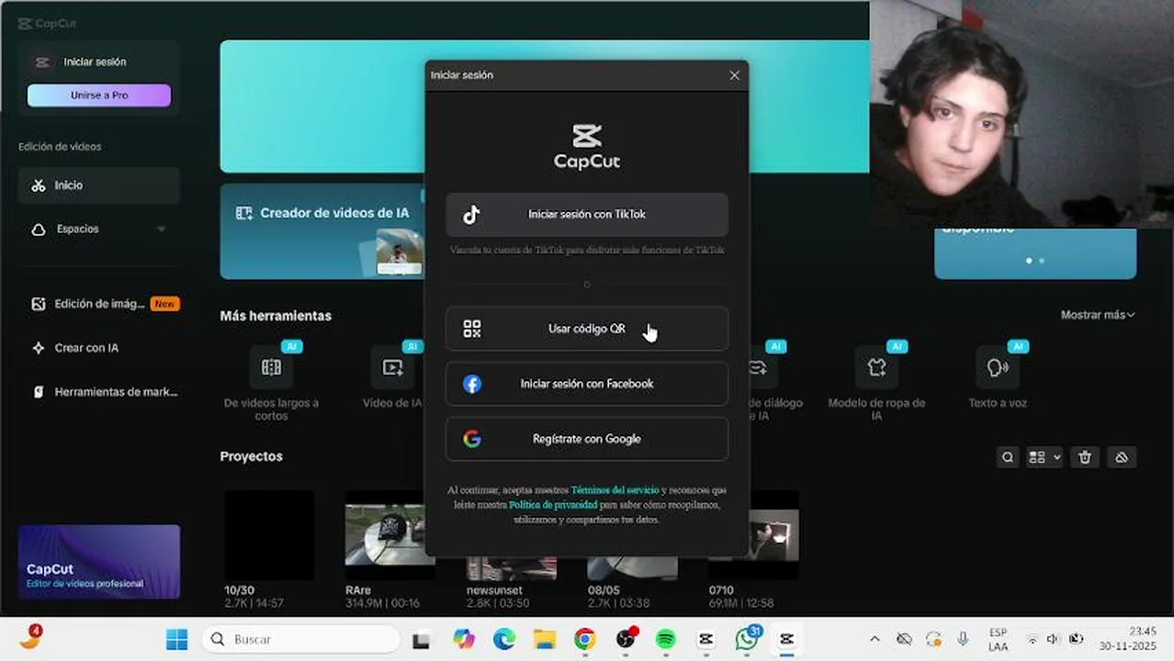Click the microphone tray icon
This screenshot has height=661, width=1174.
click(x=963, y=639)
